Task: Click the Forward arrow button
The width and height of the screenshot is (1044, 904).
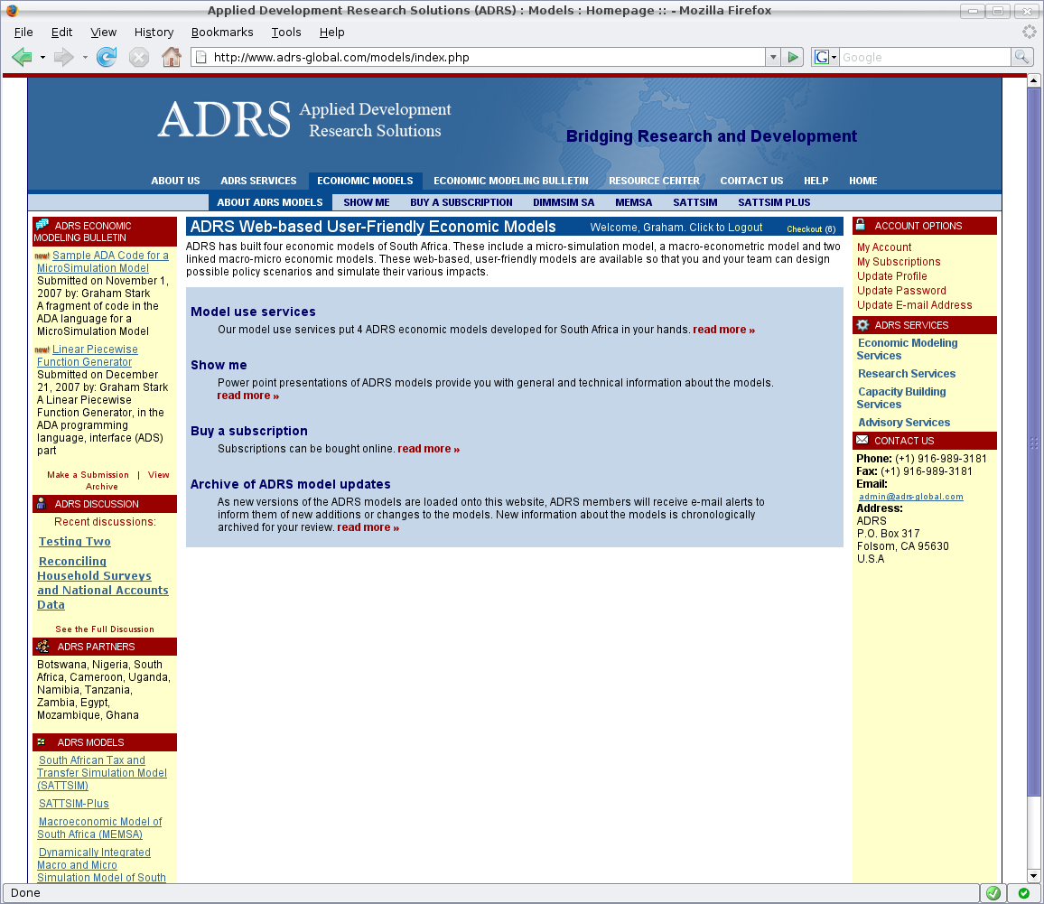Action: 63,58
